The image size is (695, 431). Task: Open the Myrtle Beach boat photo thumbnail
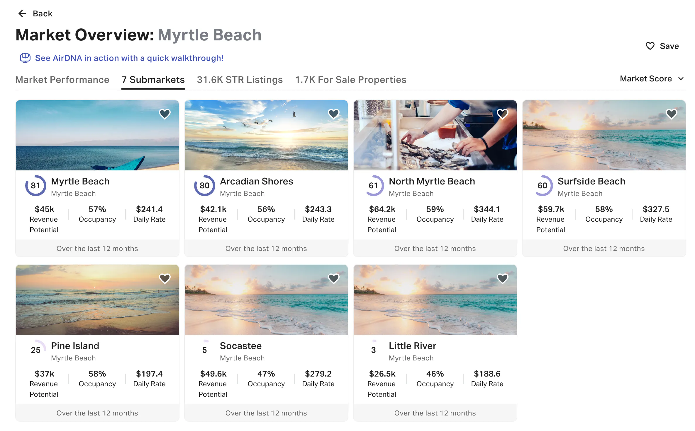(97, 135)
